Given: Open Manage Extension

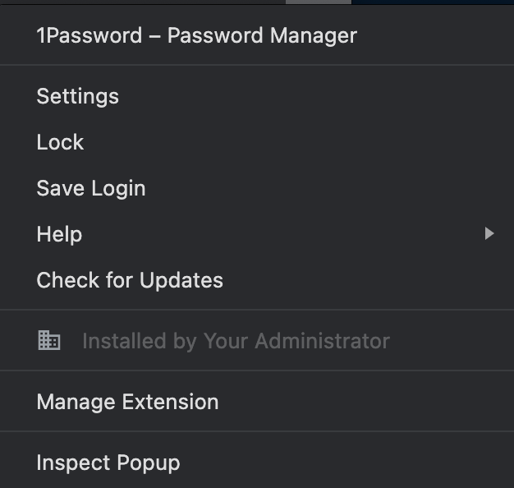Looking at the screenshot, I should 257,402.
